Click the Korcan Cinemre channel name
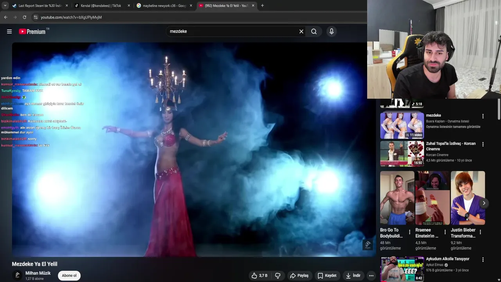Image resolution: width=501 pixels, height=282 pixels. 437,155
